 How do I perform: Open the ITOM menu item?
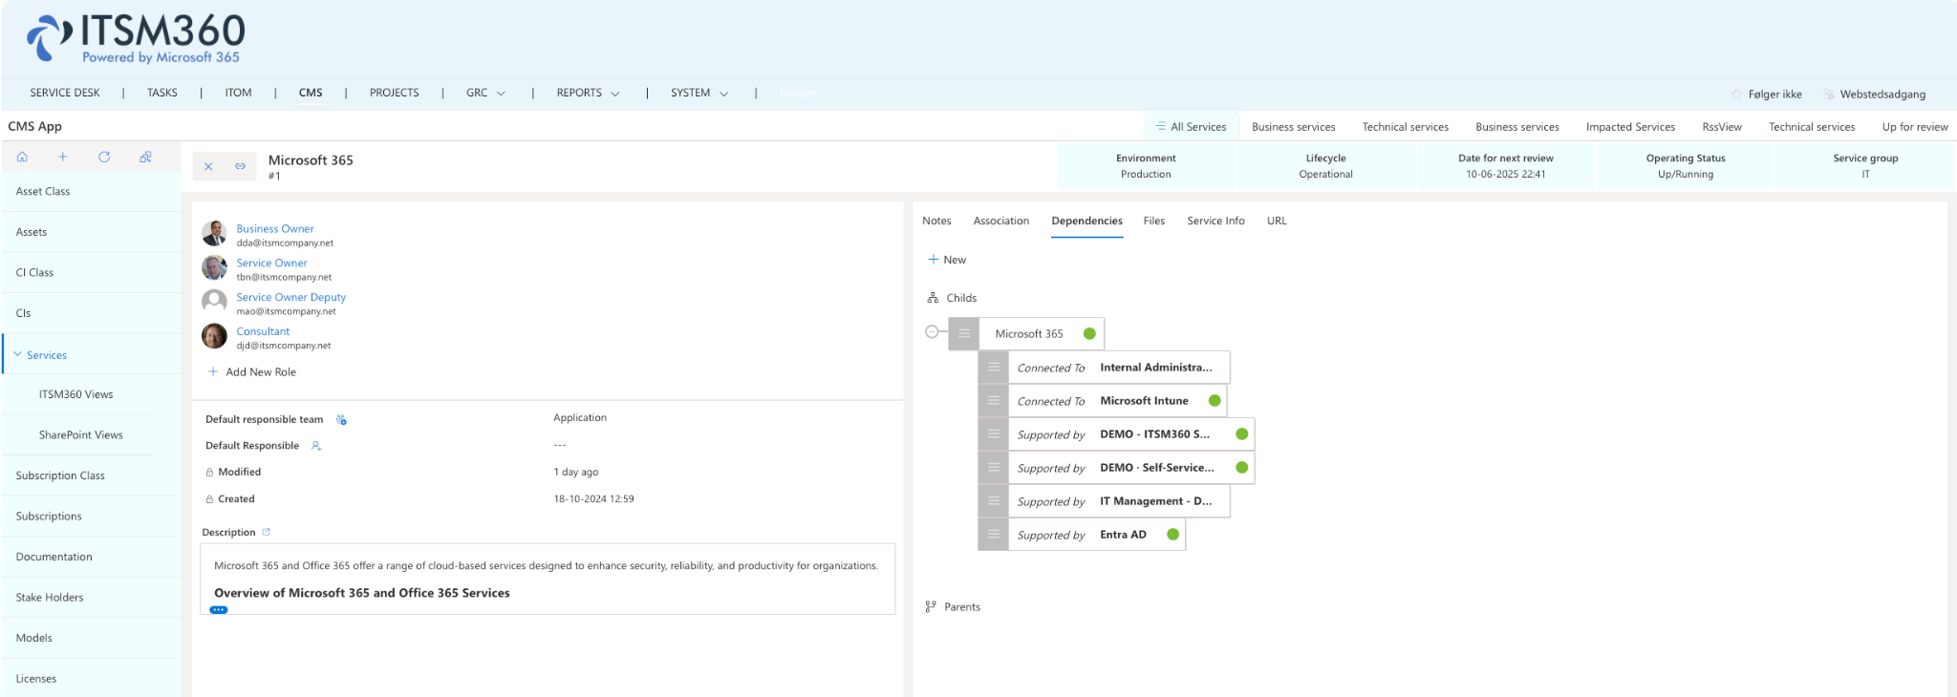[x=238, y=93]
